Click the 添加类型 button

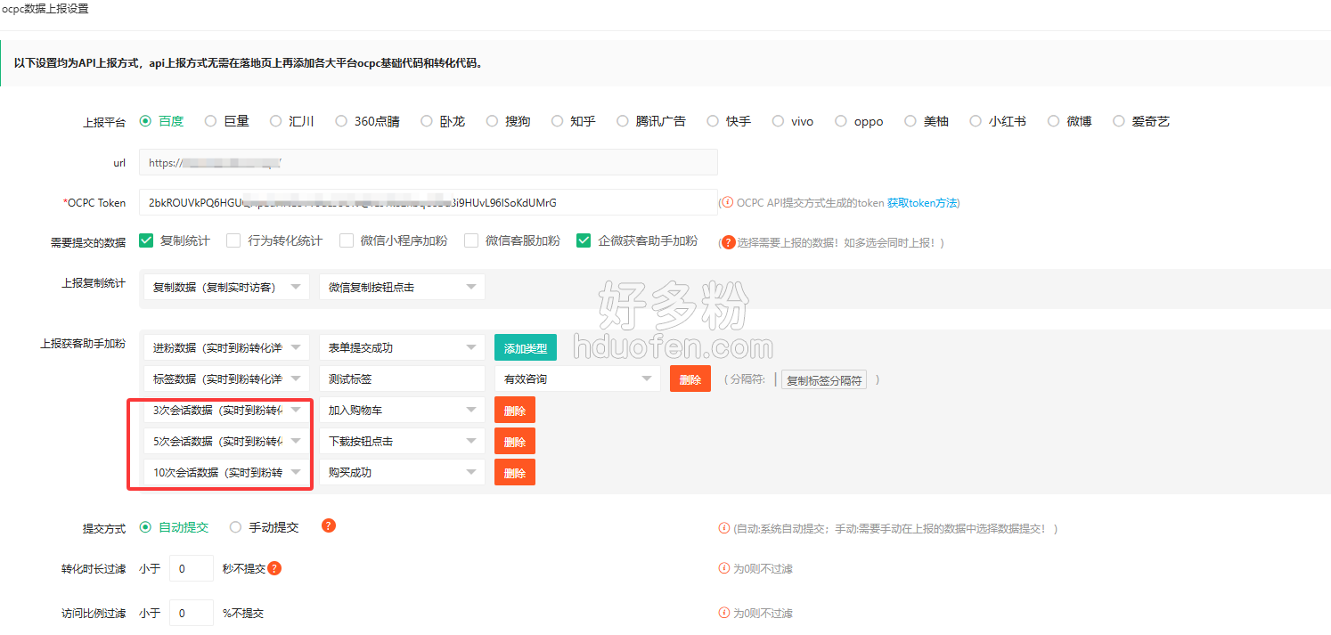pos(526,348)
